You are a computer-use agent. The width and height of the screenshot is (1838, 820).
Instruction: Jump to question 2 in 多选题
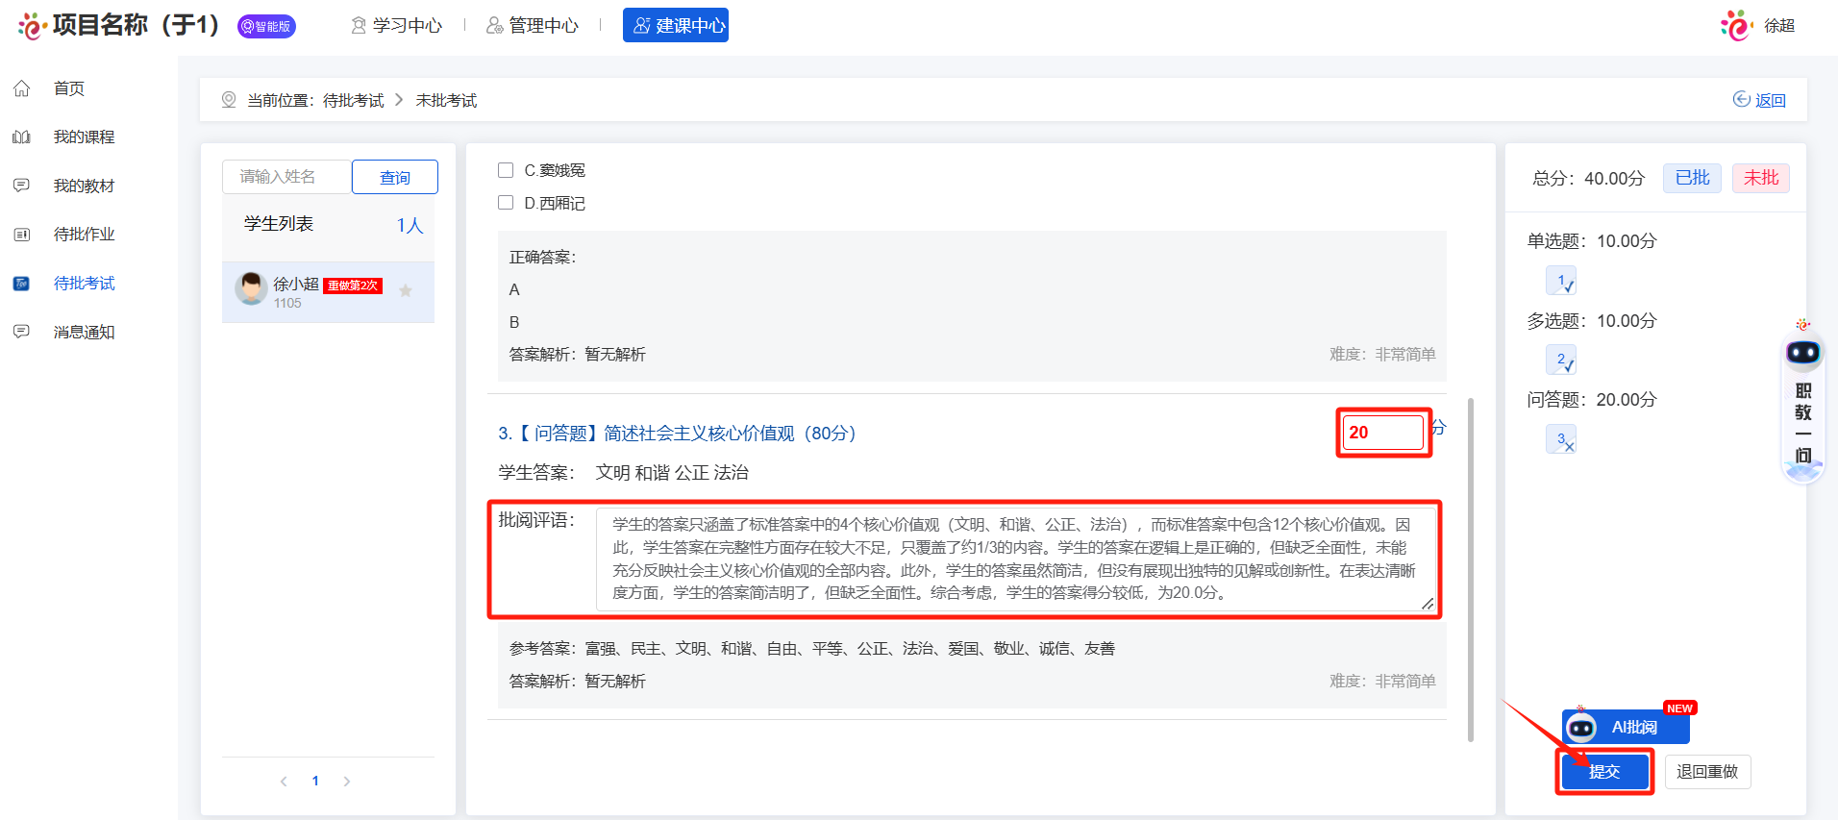[x=1560, y=360]
